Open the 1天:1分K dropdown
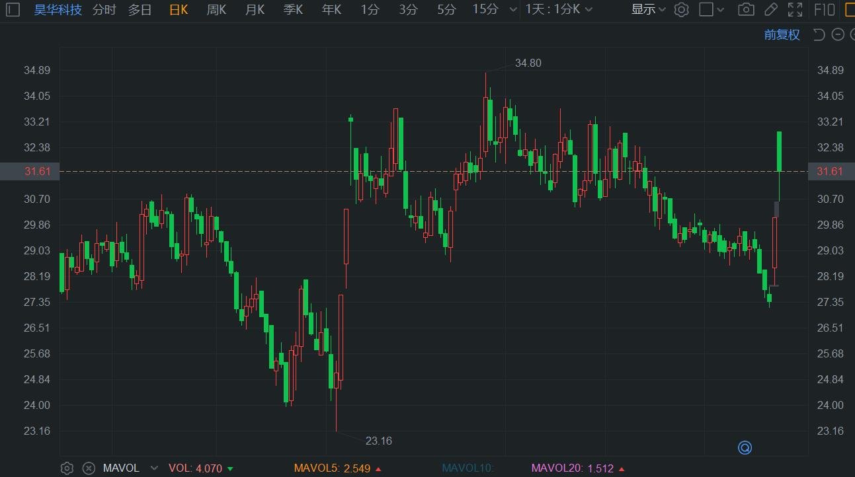Image resolution: width=855 pixels, height=477 pixels. [559, 10]
